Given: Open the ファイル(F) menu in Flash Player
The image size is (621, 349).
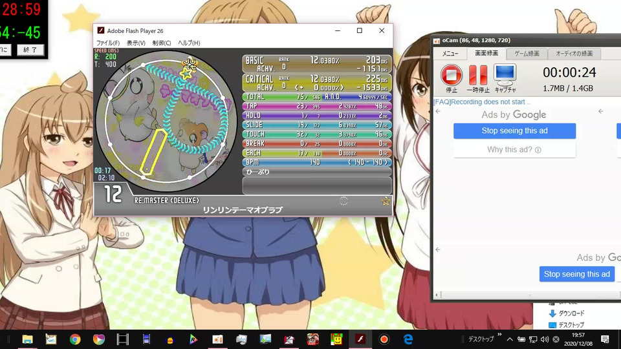Looking at the screenshot, I should 108,43.
